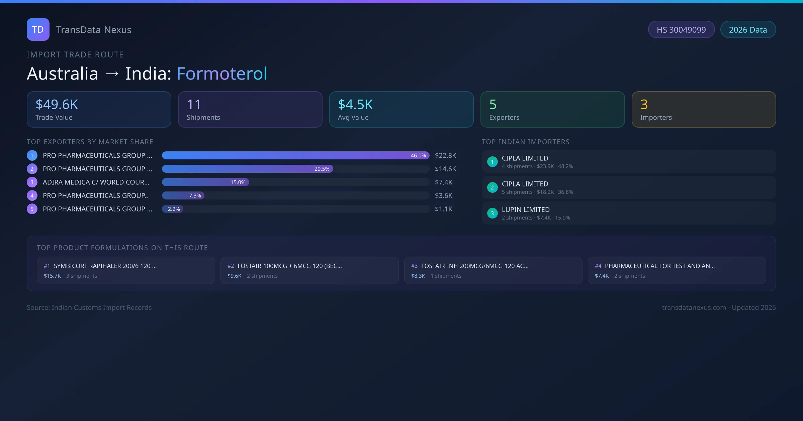Viewport: 803px width, 421px height.
Task: Click the HS 30049099 badge
Action: click(x=681, y=30)
